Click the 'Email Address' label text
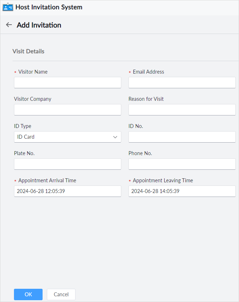The width and height of the screenshot is (239, 302). click(148, 72)
